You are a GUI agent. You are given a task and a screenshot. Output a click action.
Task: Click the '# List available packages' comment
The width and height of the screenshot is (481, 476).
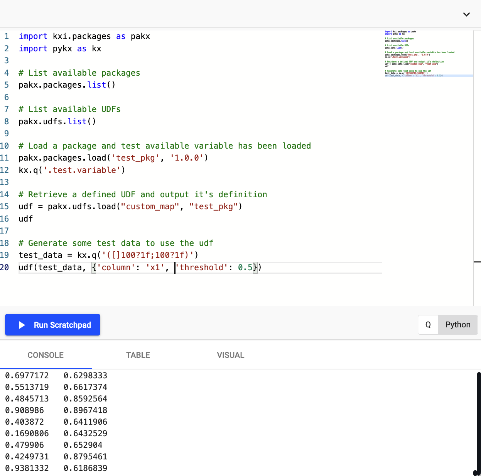point(79,73)
